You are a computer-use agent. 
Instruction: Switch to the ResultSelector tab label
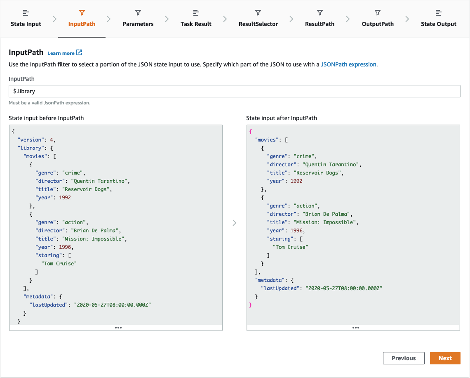pyautogui.click(x=258, y=24)
